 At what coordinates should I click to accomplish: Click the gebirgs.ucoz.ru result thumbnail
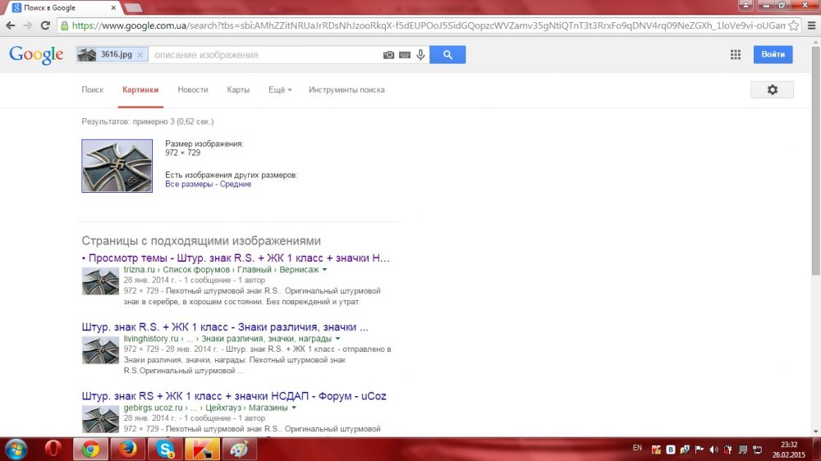point(100,419)
